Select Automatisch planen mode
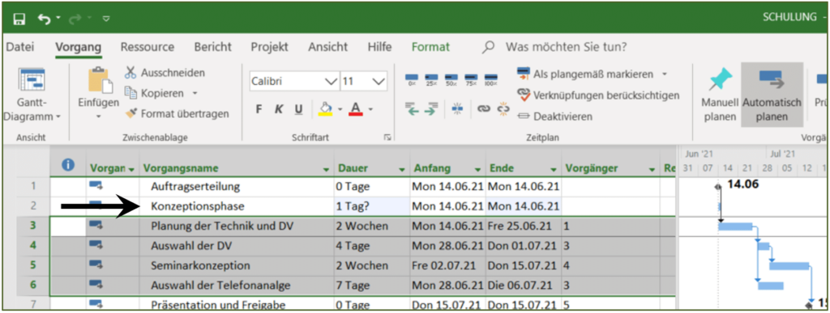The image size is (830, 313). [x=772, y=95]
